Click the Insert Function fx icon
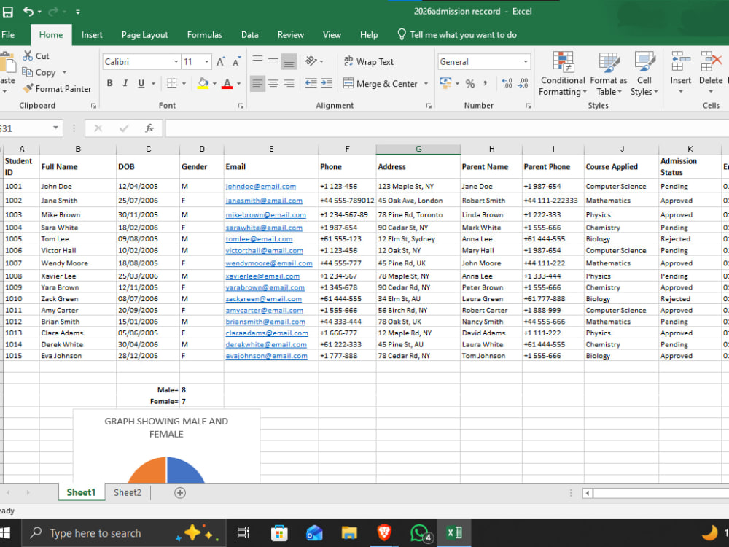Screen dimensions: 729x547 pos(149,128)
